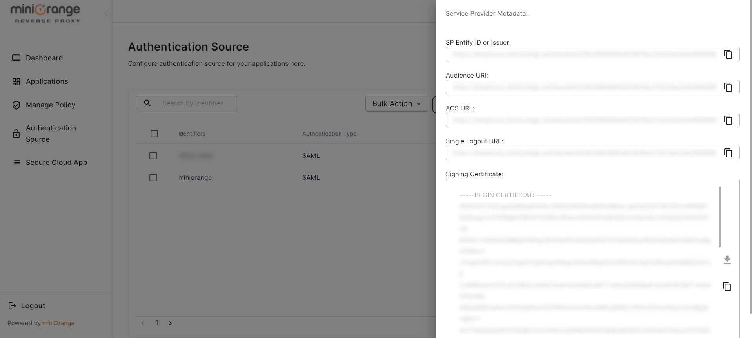Collapse the sidebar with the chevron
This screenshot has height=338, width=752.
(105, 14)
